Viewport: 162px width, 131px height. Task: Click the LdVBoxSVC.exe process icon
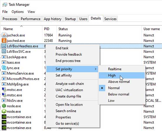point(4,52)
